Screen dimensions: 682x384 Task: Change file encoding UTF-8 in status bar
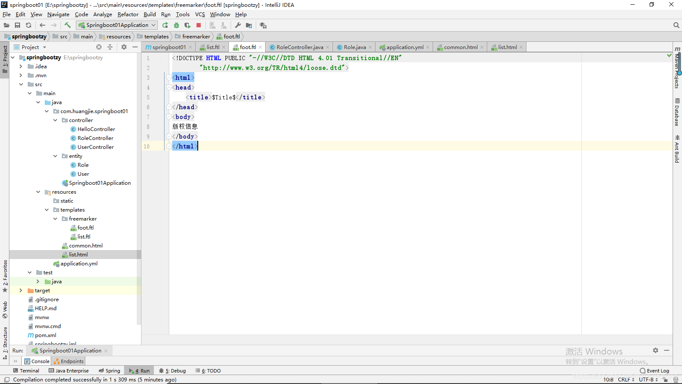pyautogui.click(x=648, y=379)
